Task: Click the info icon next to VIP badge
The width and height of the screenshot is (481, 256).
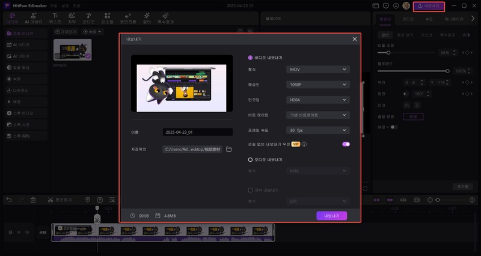Action: coord(304,144)
